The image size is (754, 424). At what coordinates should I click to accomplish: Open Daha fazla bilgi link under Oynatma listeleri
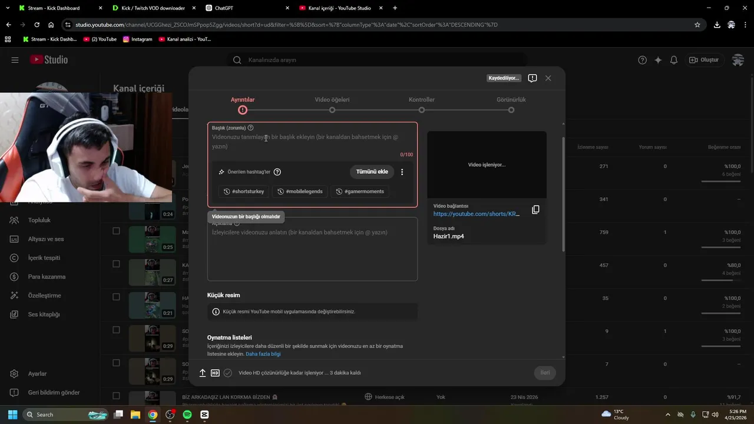(263, 354)
